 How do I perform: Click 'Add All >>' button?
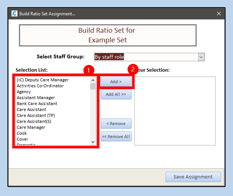point(116,94)
